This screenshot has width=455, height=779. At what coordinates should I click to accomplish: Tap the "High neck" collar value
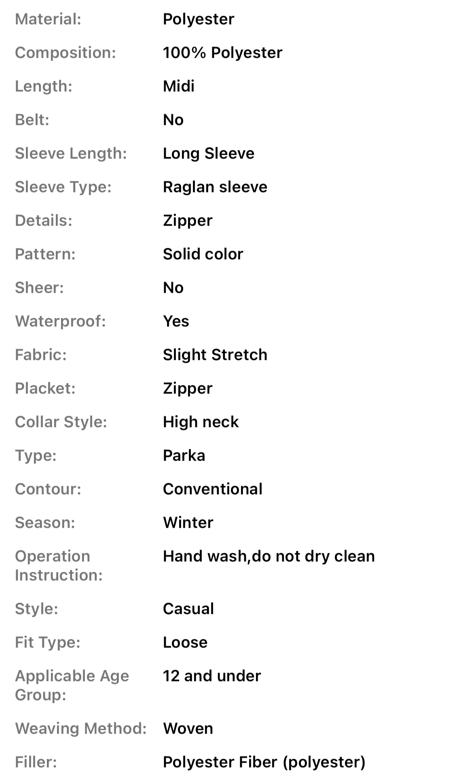201,422
